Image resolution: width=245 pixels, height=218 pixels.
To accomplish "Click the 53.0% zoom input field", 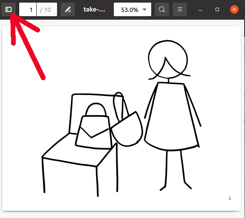I will [x=130, y=10].
